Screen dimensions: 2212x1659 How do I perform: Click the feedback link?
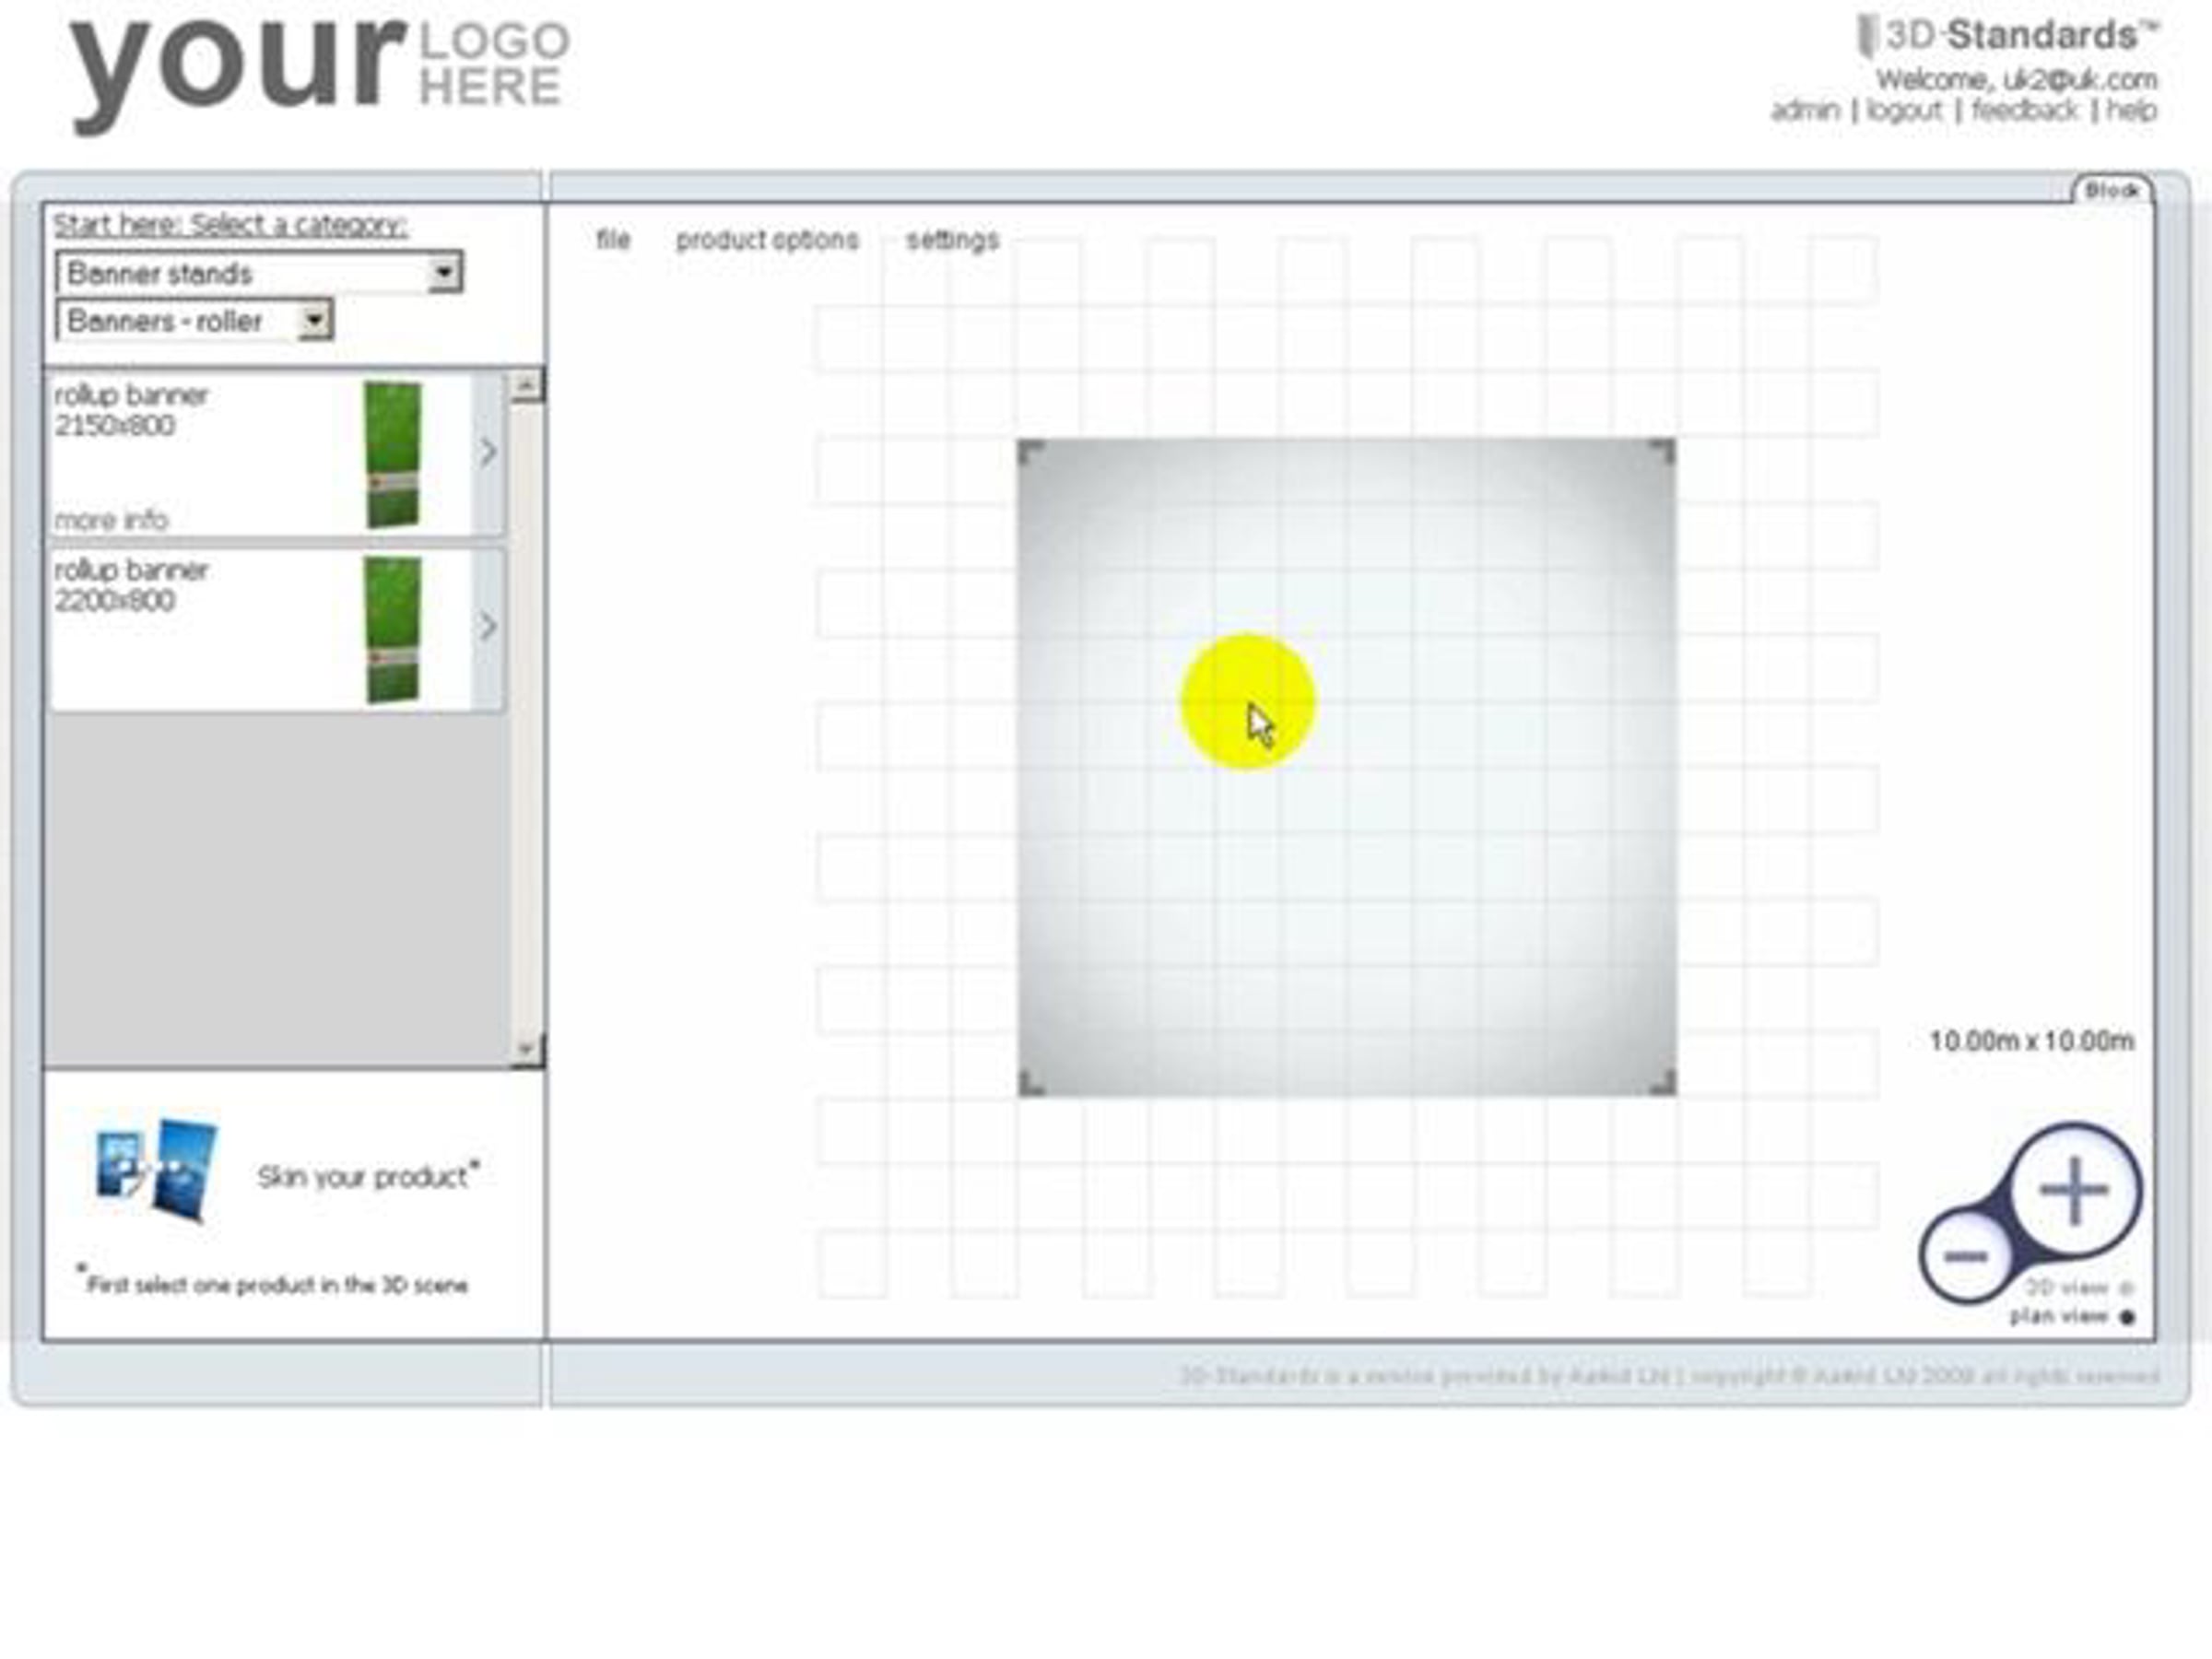click(x=2025, y=110)
